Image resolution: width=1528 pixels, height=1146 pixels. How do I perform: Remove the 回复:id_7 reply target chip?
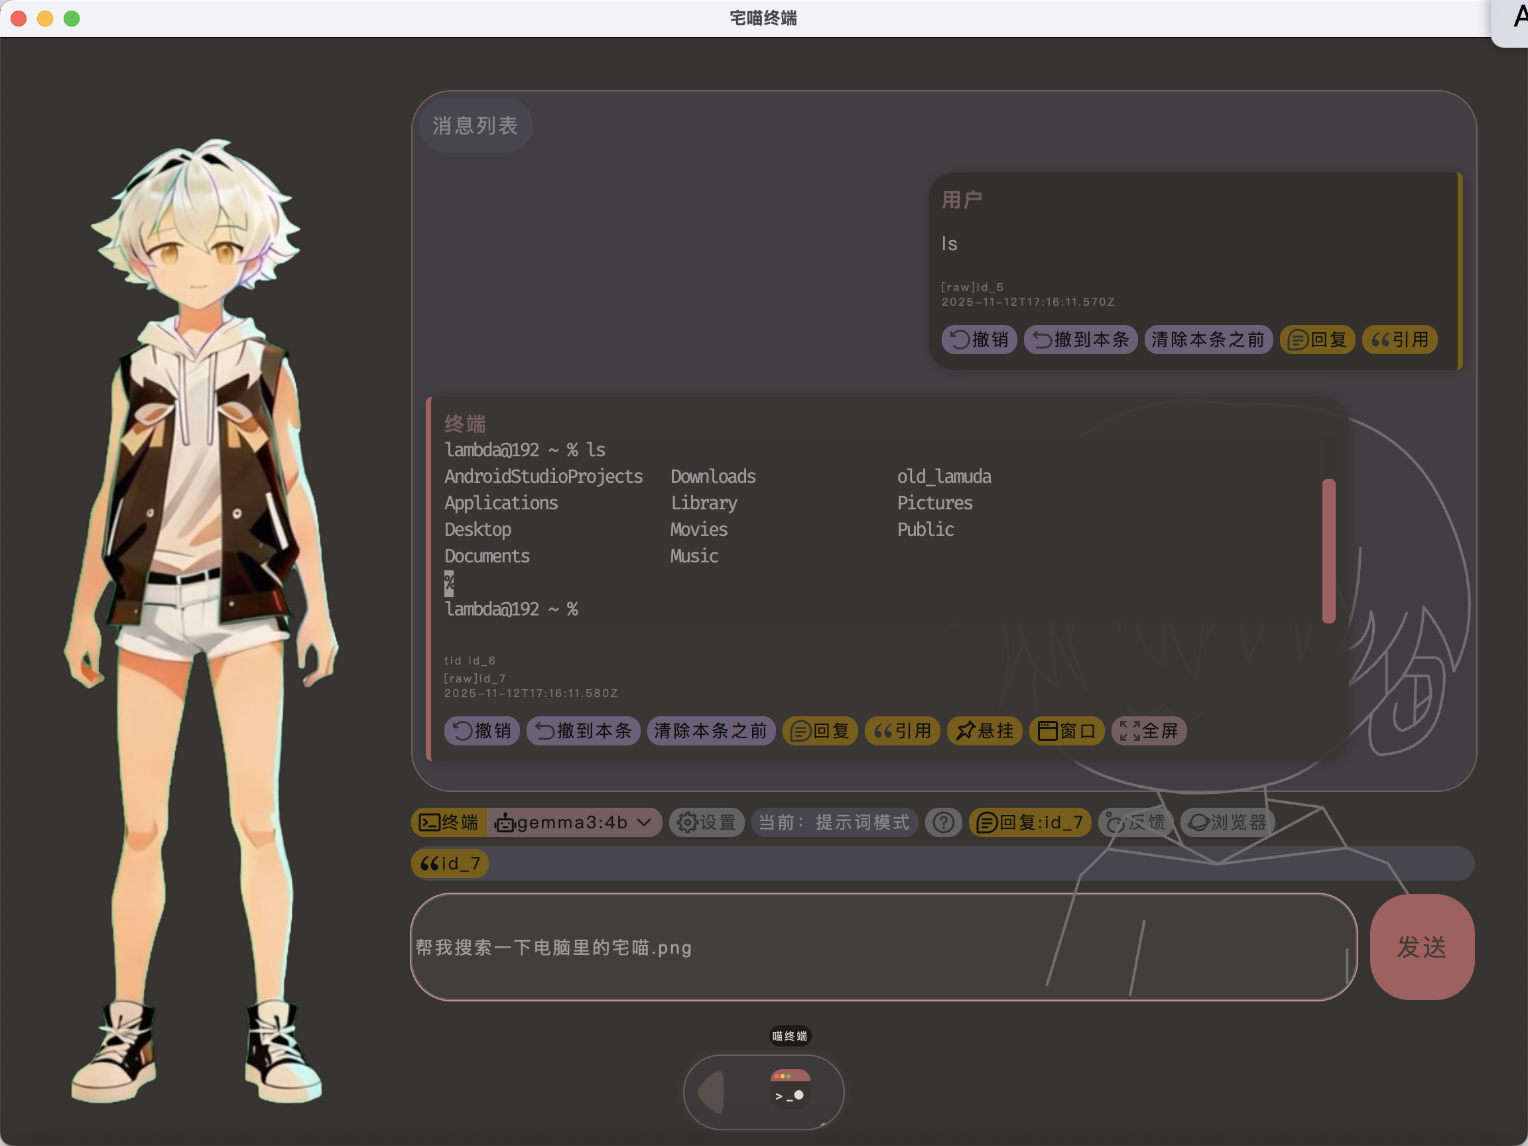tap(1029, 822)
